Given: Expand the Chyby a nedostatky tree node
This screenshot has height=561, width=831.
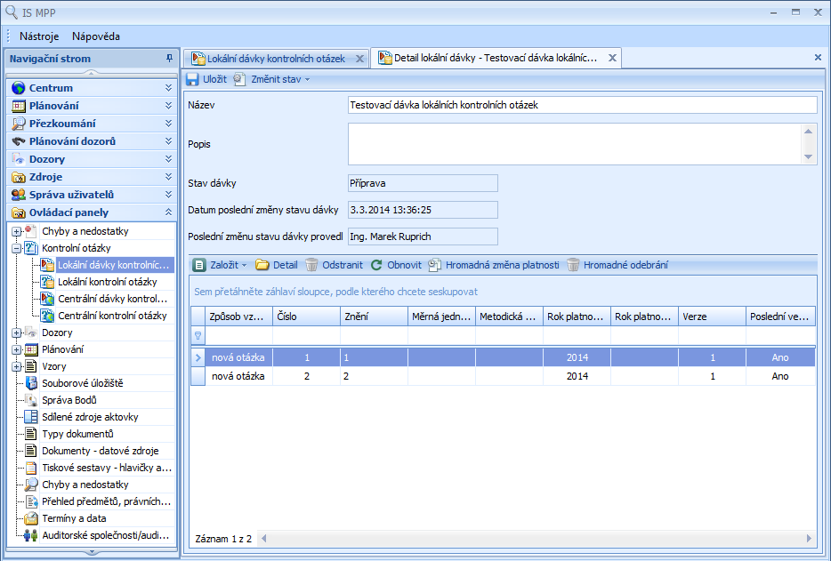Looking at the screenshot, I should [x=16, y=231].
